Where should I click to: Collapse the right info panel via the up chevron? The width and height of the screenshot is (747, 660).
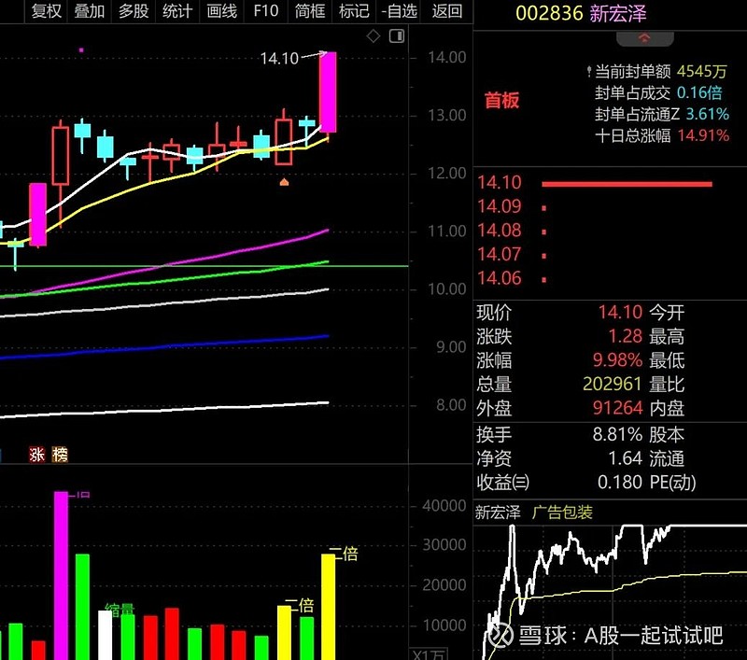click(x=646, y=38)
